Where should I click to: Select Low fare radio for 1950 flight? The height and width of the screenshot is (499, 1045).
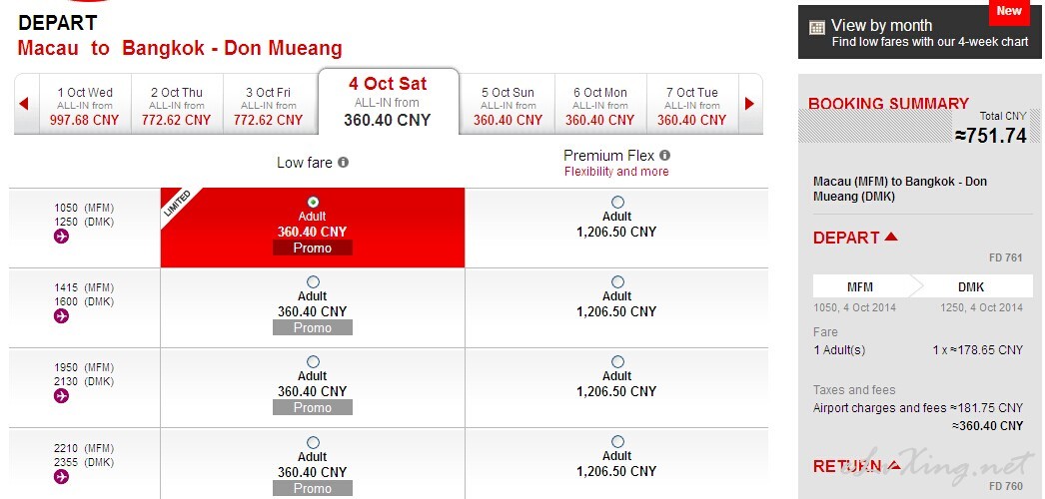[313, 362]
